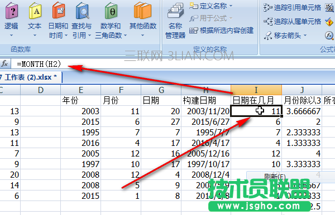Click cell with 1.333333
The image size is (335, 215).
(x=302, y=143)
